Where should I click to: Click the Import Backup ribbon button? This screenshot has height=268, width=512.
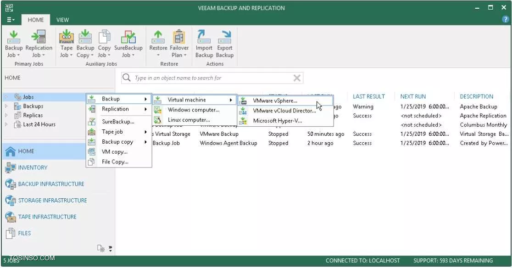[x=204, y=44]
